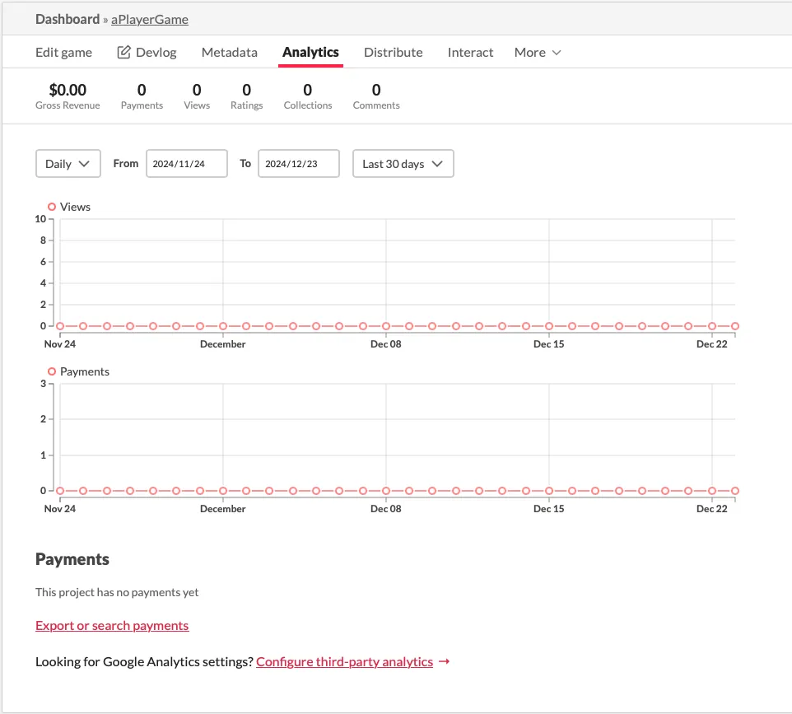
Task: Click the Payments legend circle marker
Action: (52, 371)
